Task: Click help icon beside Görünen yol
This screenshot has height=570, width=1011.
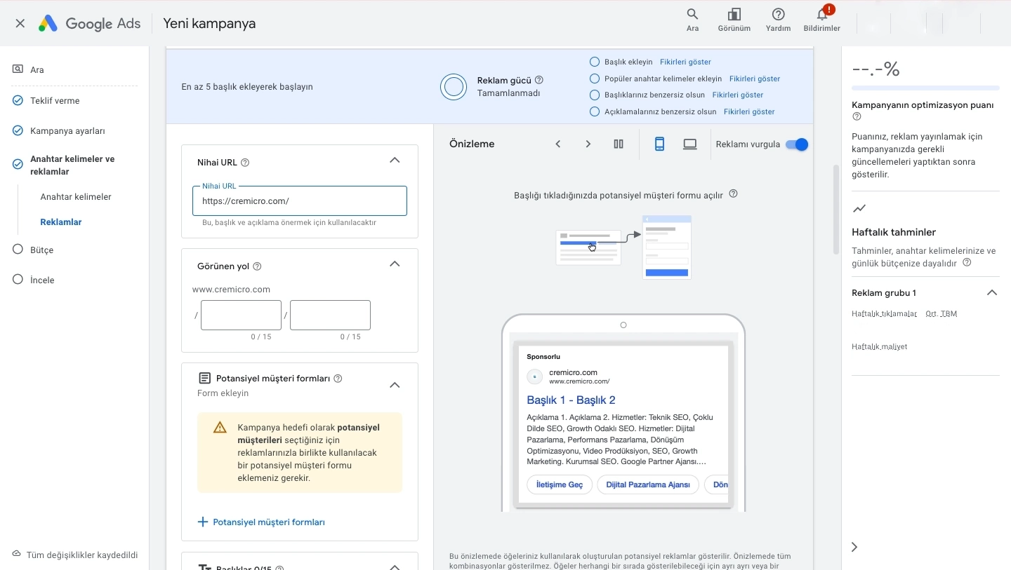Action: [x=257, y=266]
